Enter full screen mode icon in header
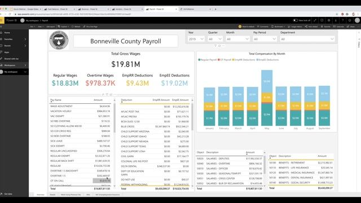 click(315, 20)
